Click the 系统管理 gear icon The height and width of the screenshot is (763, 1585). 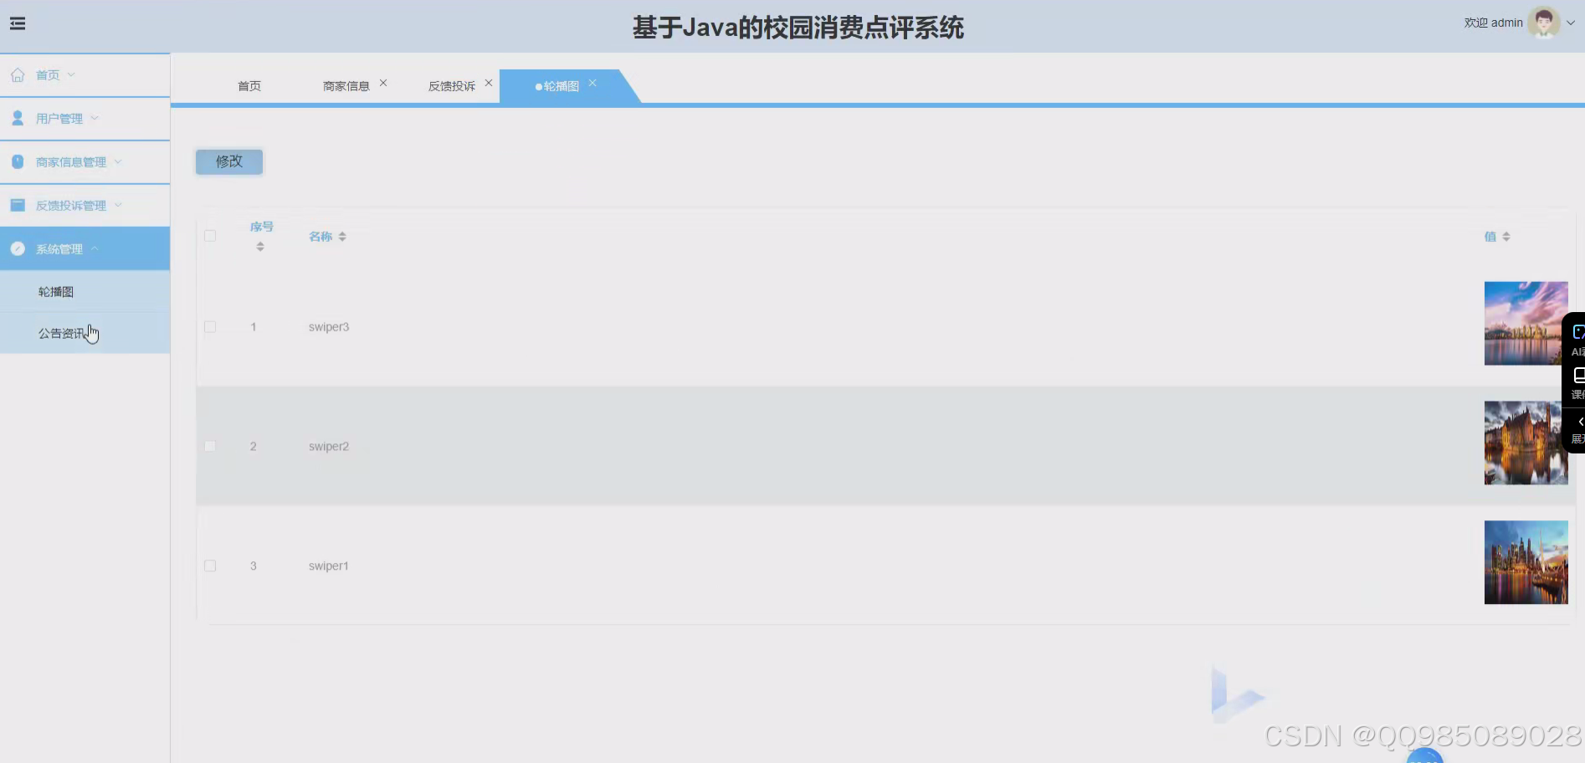tap(18, 248)
